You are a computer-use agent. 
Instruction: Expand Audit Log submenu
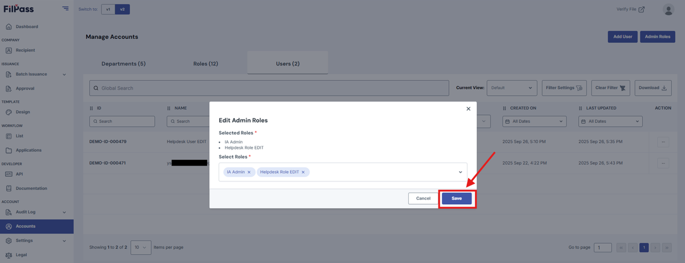coord(64,212)
